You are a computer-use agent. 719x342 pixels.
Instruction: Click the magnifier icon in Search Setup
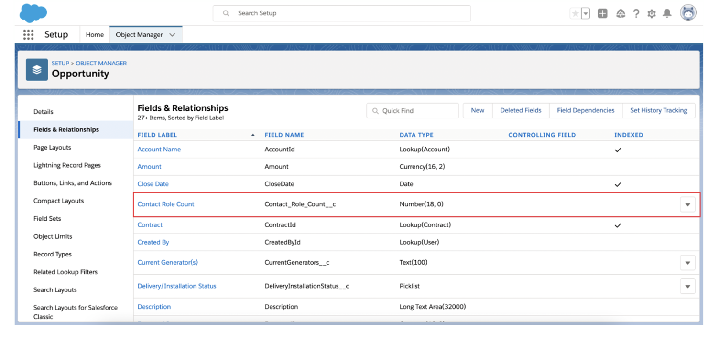pyautogui.click(x=226, y=13)
